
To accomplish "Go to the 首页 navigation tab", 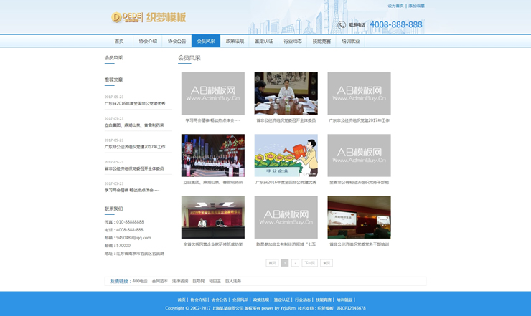I will 119,42.
